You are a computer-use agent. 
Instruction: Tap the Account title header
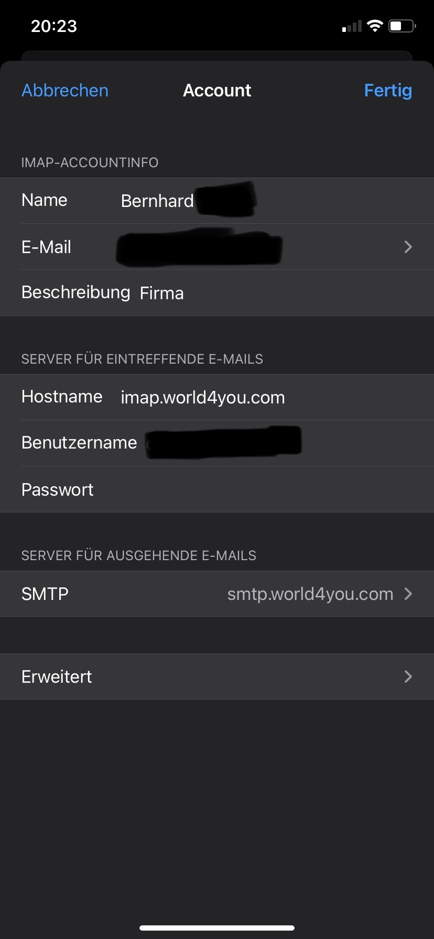click(217, 91)
